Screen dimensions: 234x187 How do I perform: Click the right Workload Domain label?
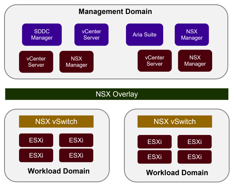(177, 173)
